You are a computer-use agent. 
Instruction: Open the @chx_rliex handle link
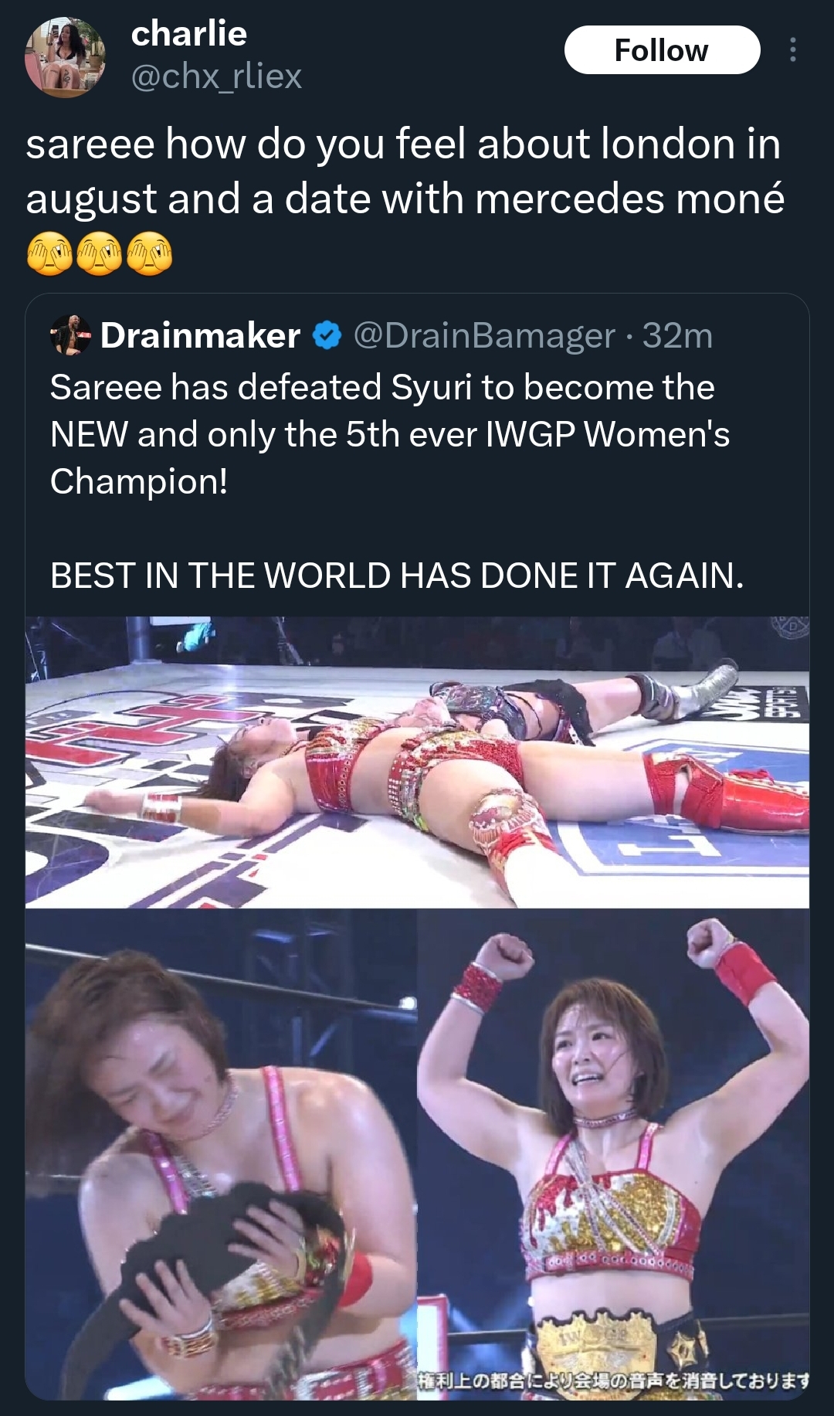tap(216, 76)
